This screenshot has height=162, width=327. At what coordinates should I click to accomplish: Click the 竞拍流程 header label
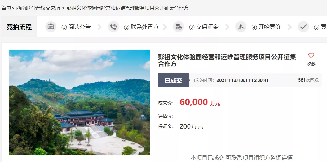click(x=19, y=27)
